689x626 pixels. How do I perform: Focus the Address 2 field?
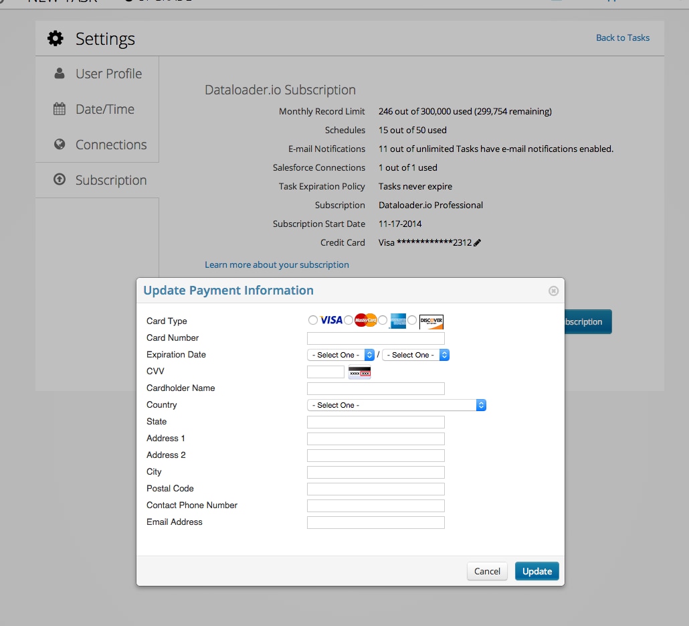pos(376,455)
